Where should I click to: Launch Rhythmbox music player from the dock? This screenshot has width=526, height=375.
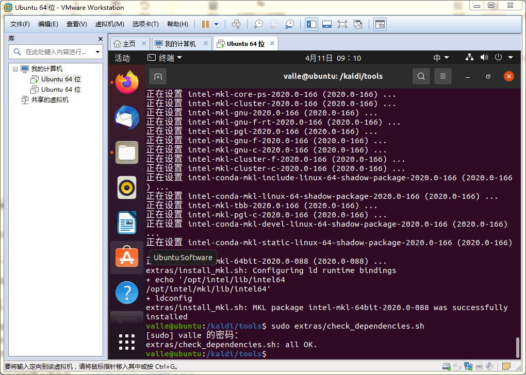tap(127, 187)
